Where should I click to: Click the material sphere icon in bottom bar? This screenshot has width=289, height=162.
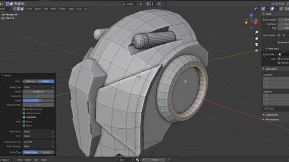pos(137,160)
